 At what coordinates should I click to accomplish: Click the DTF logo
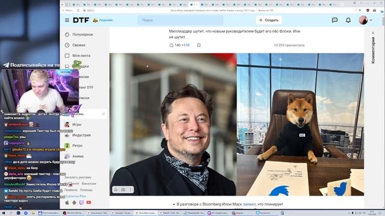pos(81,20)
